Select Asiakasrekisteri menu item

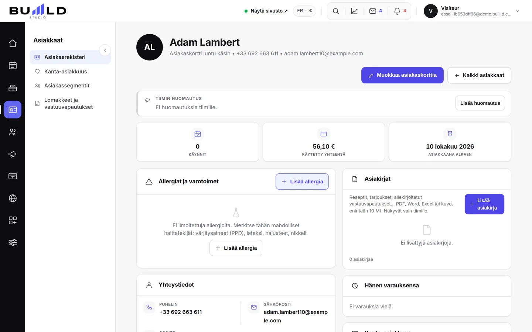(70, 57)
